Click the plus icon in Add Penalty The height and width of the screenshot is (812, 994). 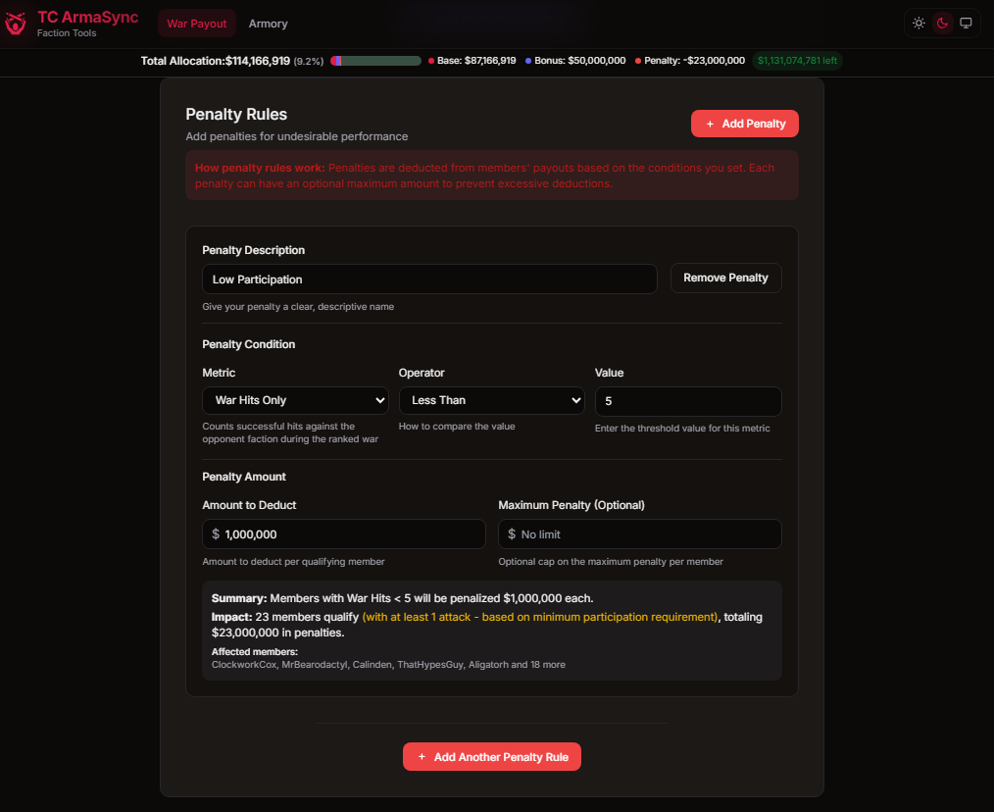tap(710, 125)
